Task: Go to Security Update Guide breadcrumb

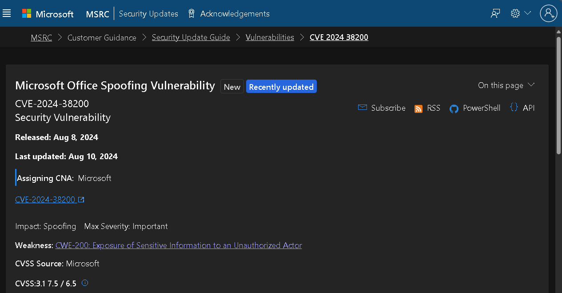Action: [x=191, y=37]
